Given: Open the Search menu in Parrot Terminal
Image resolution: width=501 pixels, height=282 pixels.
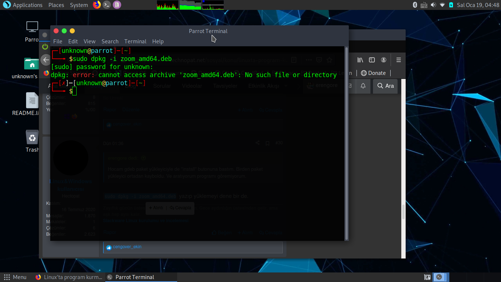Looking at the screenshot, I should click(x=110, y=41).
